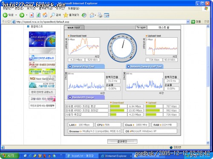Viewport: 213px width, 159px height.
Task: Click the RAM 1024 MB info field
Action: tap(164, 125)
